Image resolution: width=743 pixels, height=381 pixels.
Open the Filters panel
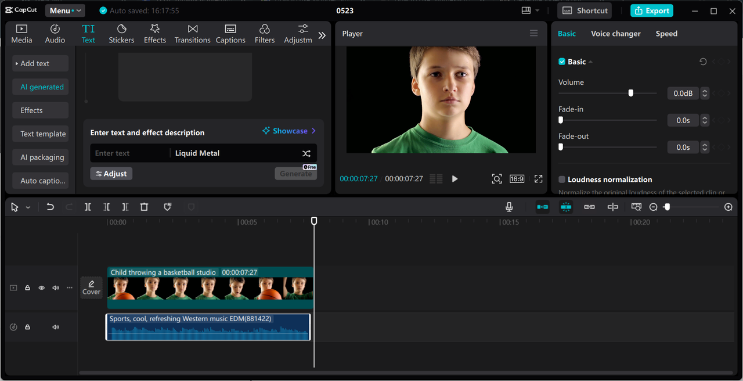coord(265,34)
